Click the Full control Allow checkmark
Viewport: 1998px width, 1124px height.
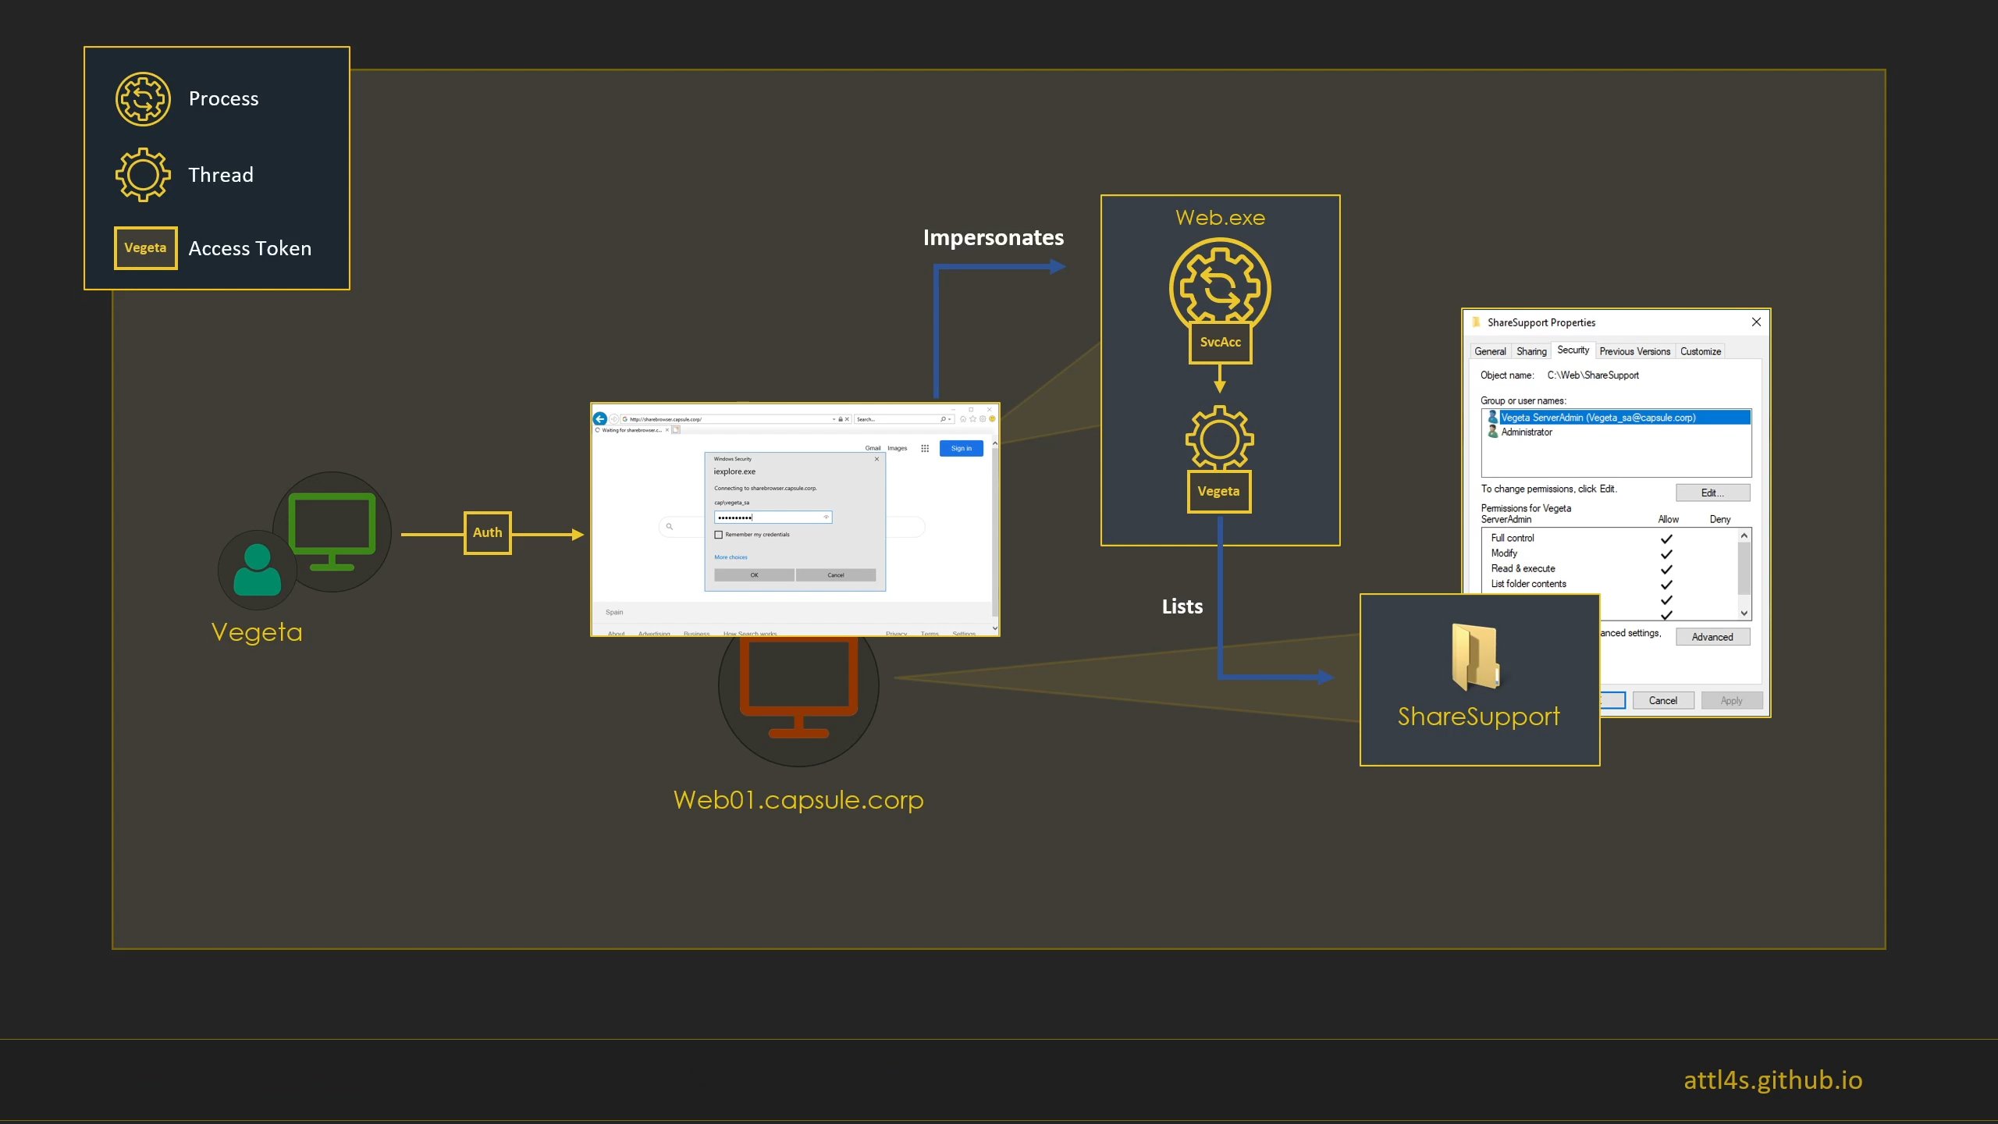[x=1666, y=539]
